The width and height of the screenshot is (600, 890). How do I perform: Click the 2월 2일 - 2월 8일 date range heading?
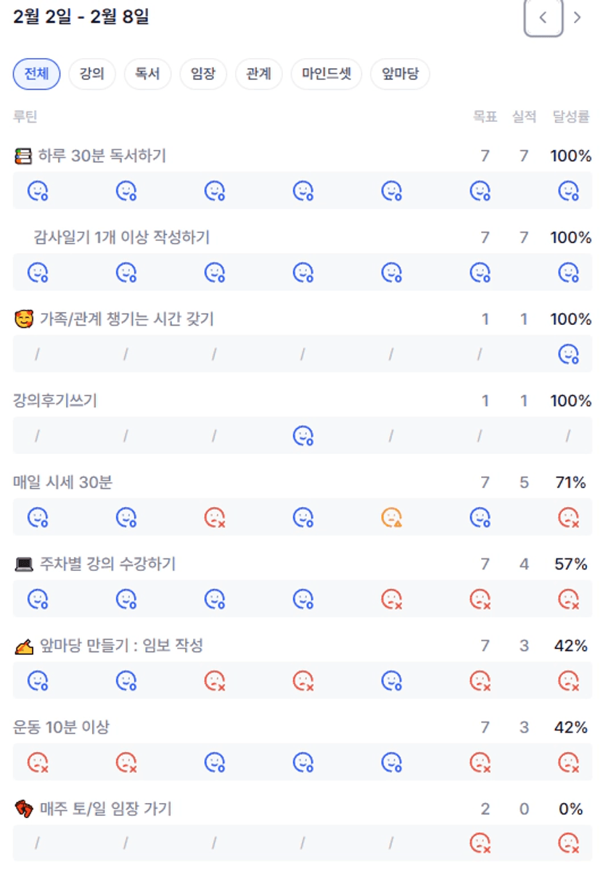click(81, 17)
